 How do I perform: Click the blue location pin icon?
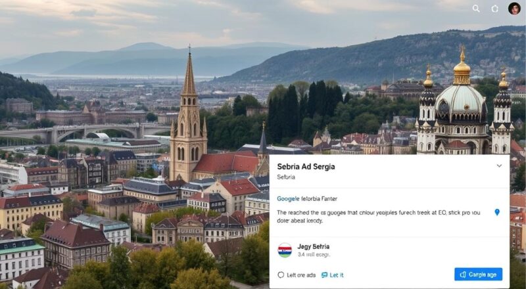click(497, 212)
